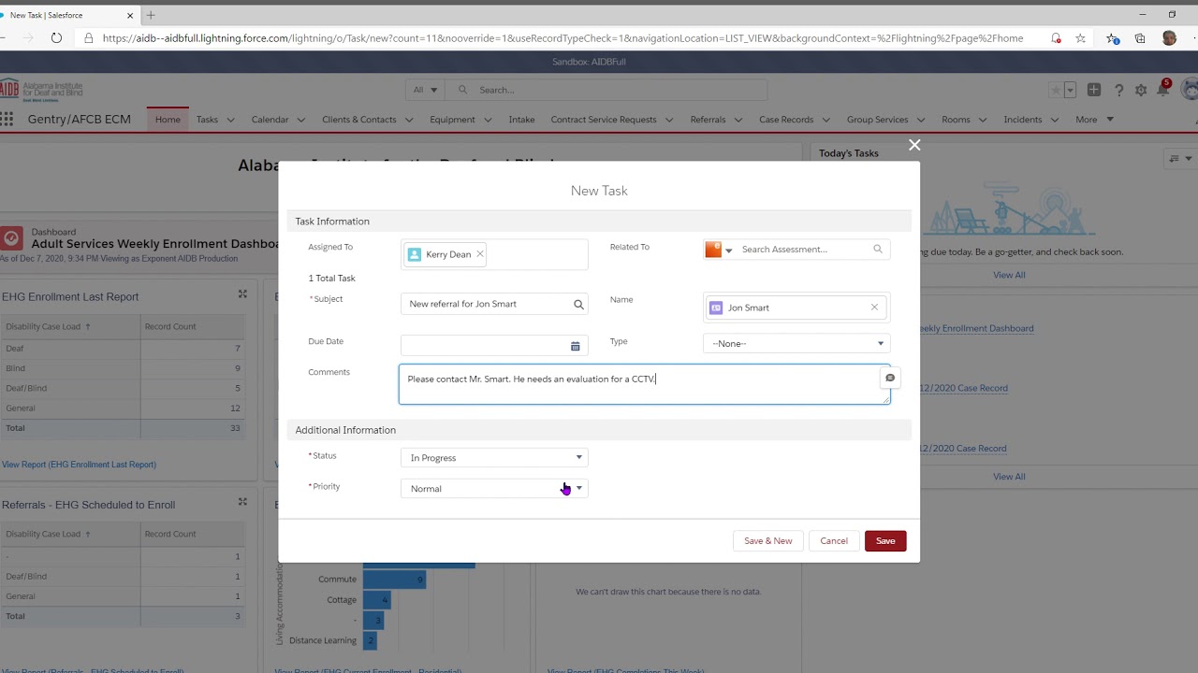Expand the Group Services dropdown chevron

[921, 120]
